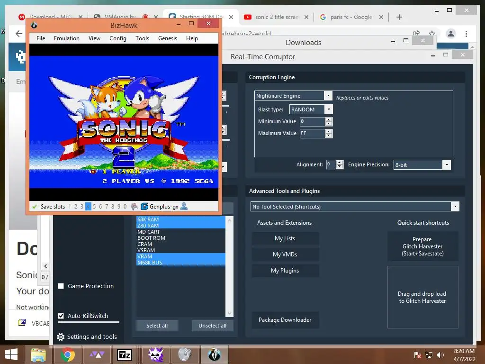Click the green checkmark icon in BizHawk status bar
Image resolution: width=485 pixels, height=364 pixels.
coord(35,207)
